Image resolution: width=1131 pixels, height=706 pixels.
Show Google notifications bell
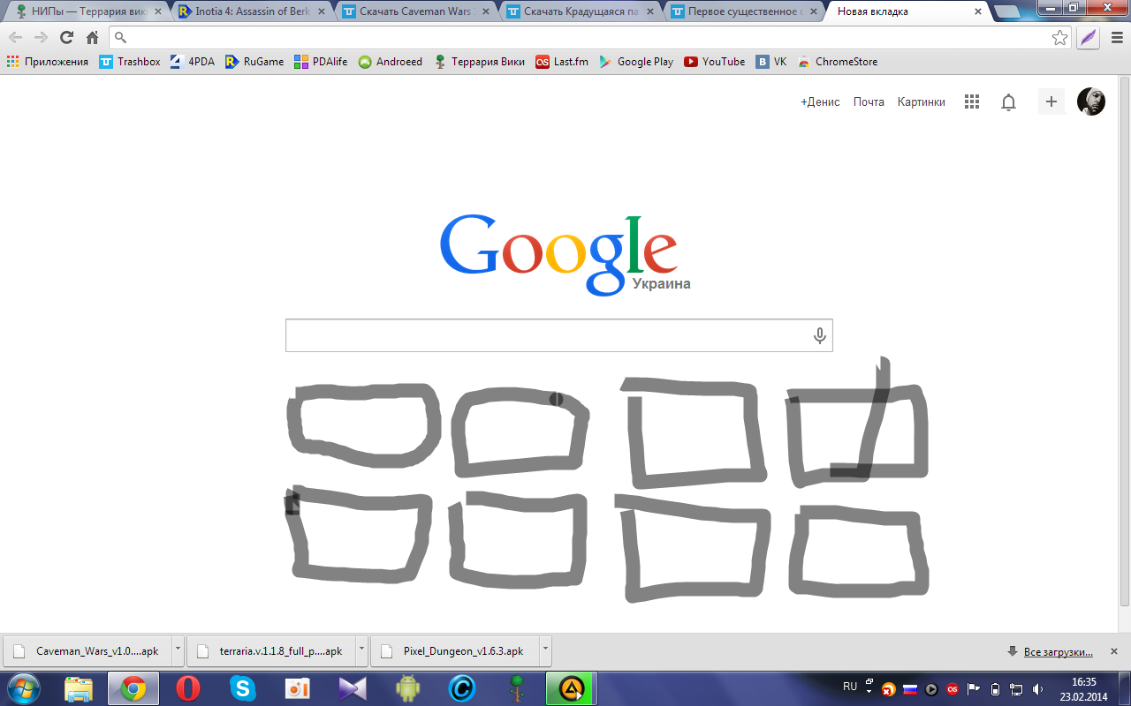click(x=1008, y=102)
